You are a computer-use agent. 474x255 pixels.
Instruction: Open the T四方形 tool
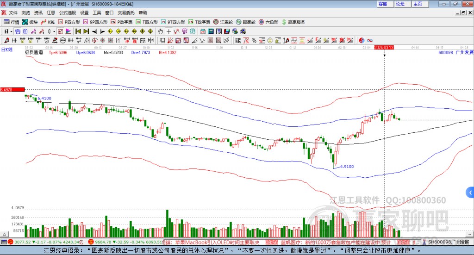(147, 22)
